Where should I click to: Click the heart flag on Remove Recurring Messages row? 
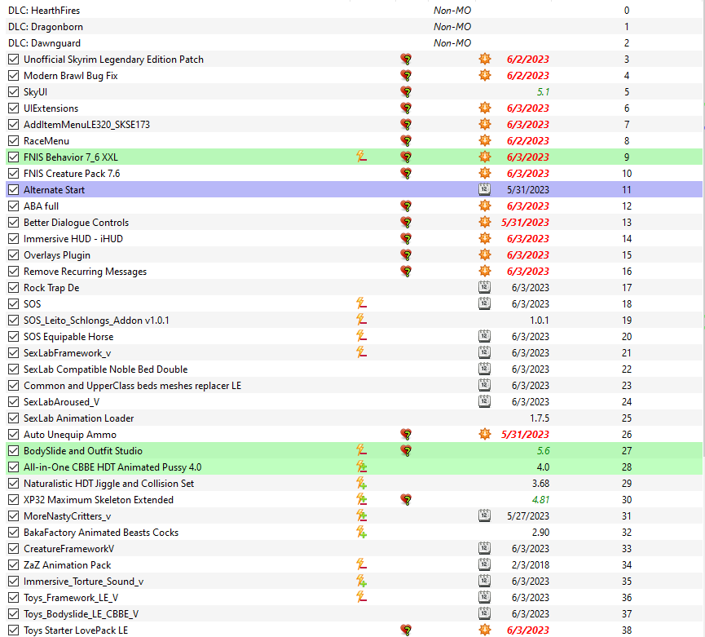(x=406, y=272)
